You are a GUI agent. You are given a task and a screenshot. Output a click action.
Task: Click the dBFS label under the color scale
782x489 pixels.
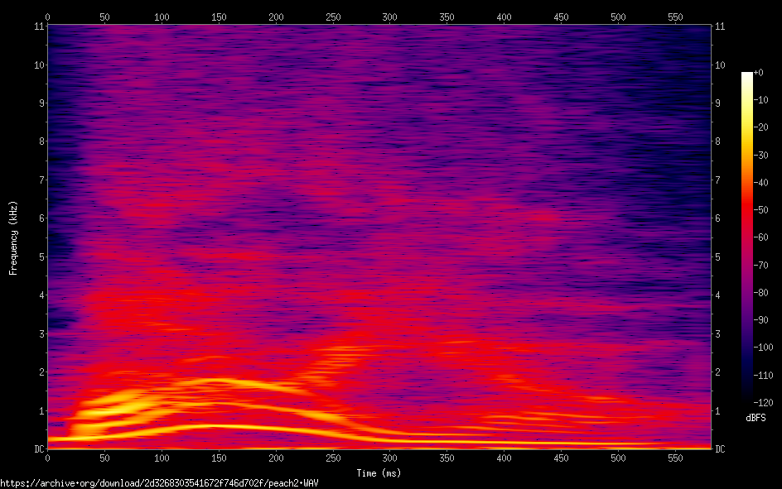755,417
